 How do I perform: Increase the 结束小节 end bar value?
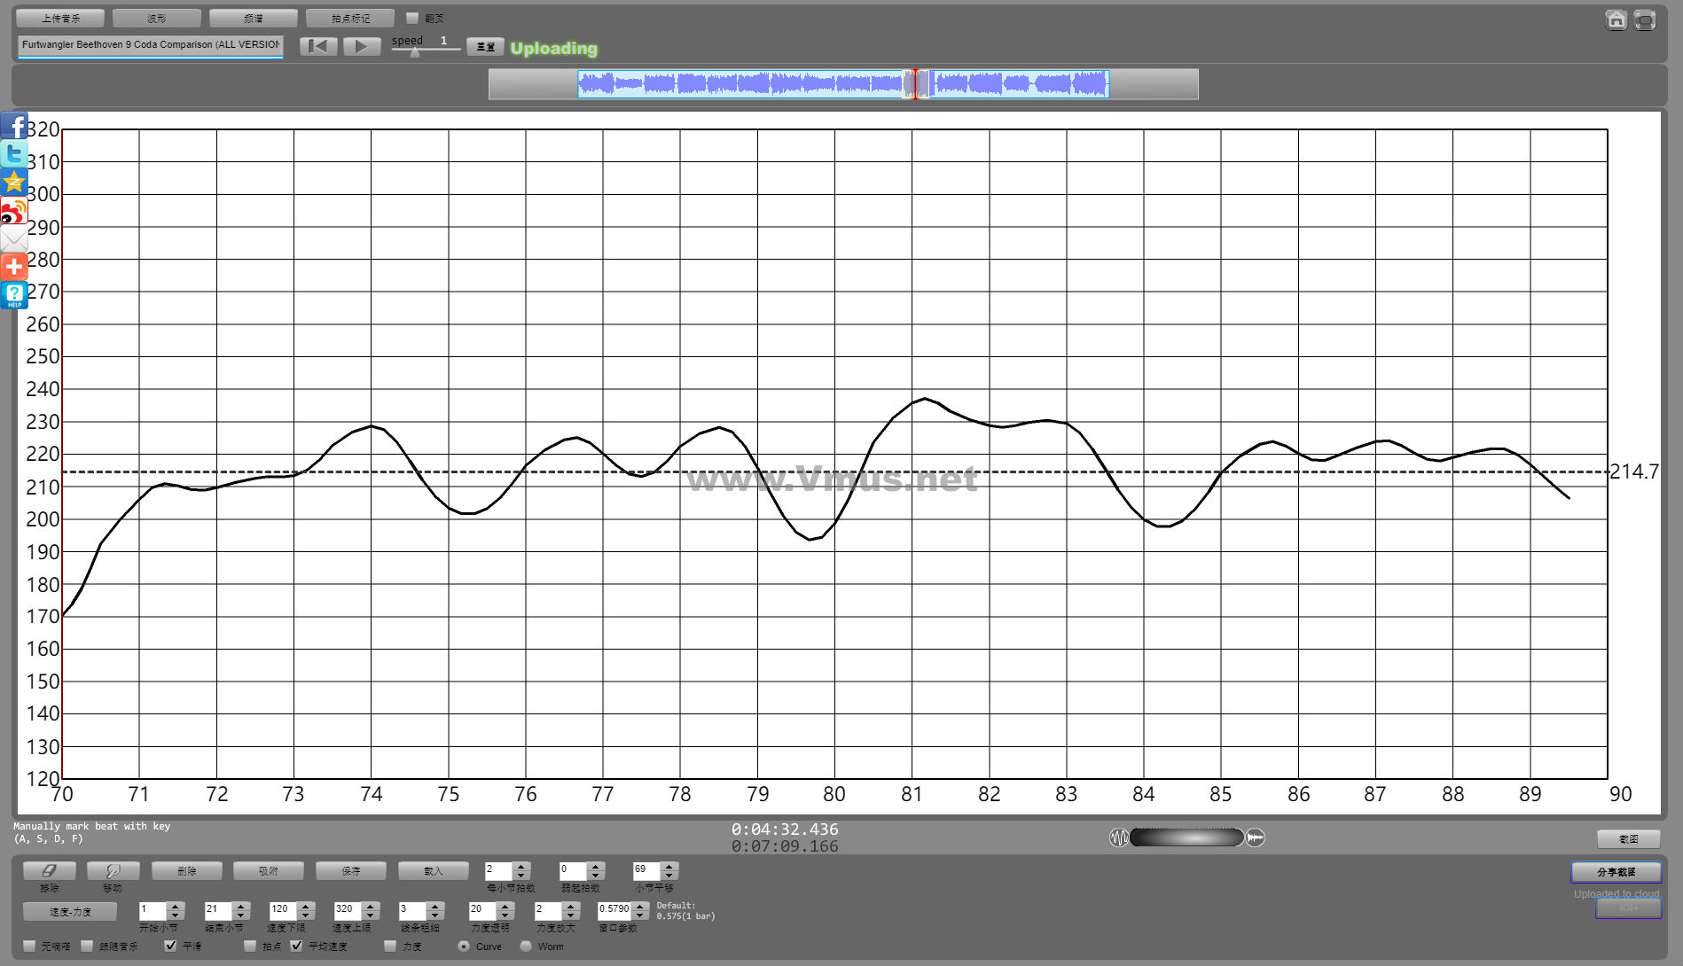tap(240, 906)
